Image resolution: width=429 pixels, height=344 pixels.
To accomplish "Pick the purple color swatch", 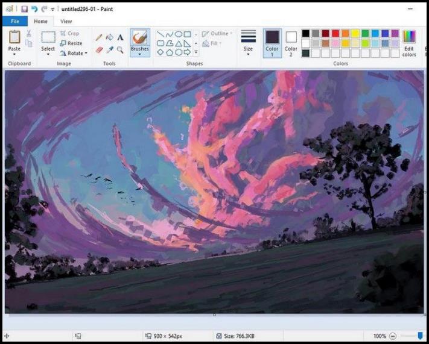I will click(395, 33).
